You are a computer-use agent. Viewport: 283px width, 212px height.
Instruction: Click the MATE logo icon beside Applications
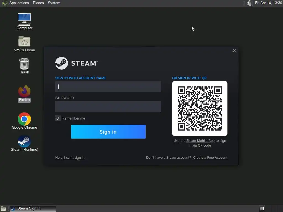(x=4, y=3)
